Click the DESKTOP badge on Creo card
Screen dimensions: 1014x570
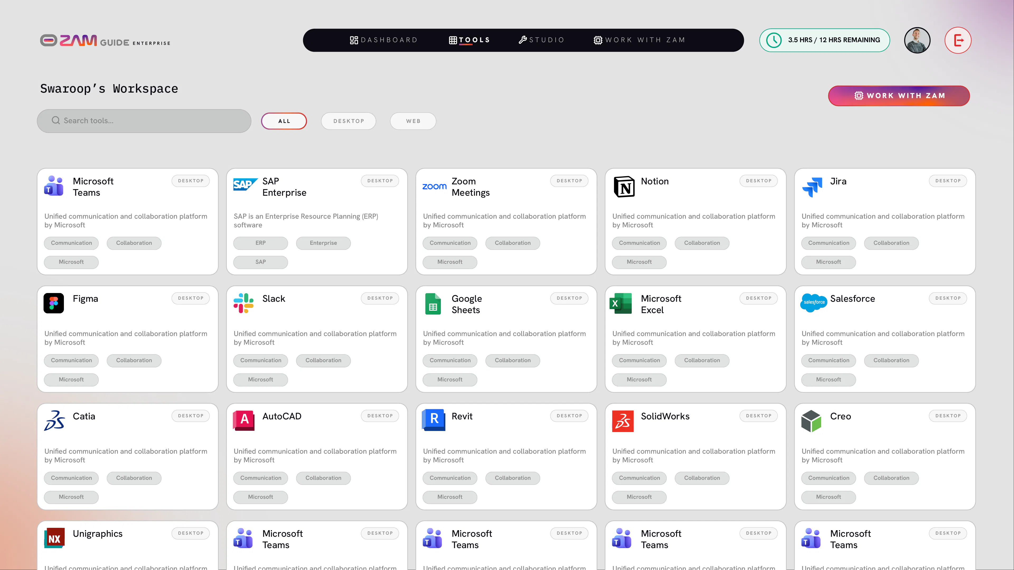[x=948, y=416]
